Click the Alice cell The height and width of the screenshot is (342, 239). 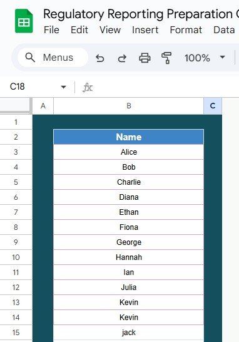(x=128, y=152)
